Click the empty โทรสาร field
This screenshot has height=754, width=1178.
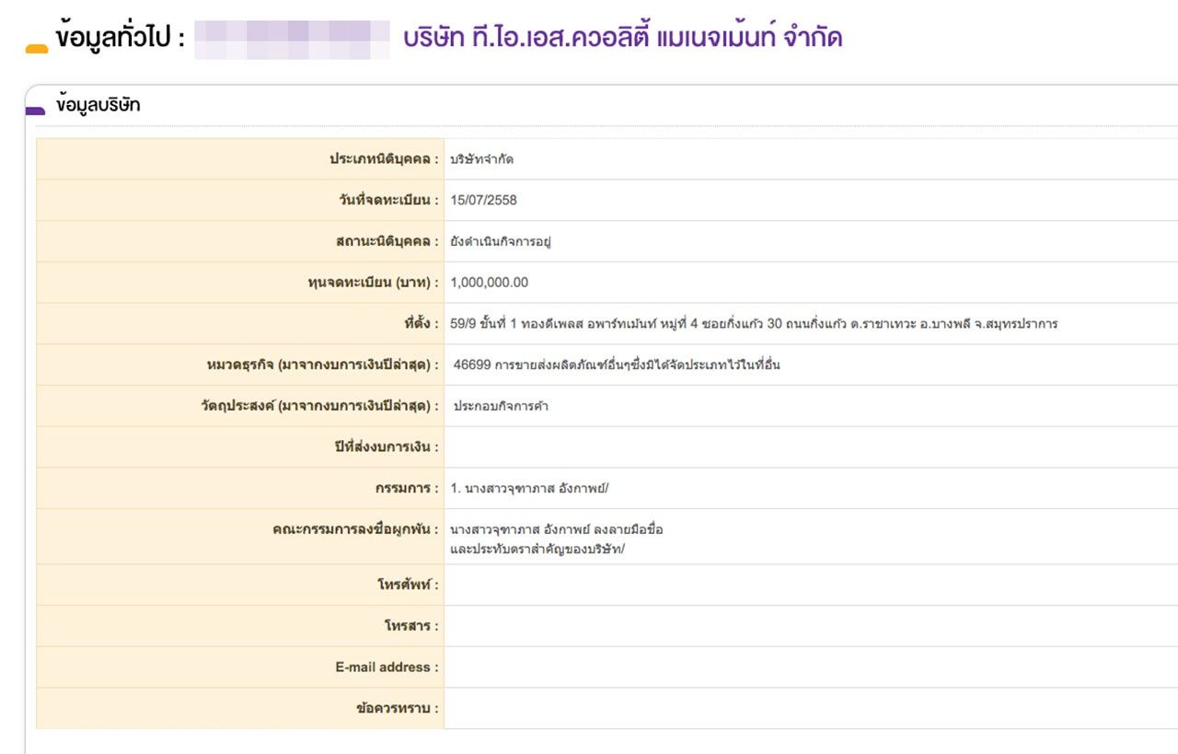point(644,625)
